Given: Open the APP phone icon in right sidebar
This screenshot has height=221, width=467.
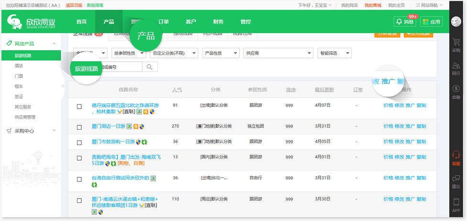Looking at the screenshot, I should [456, 204].
